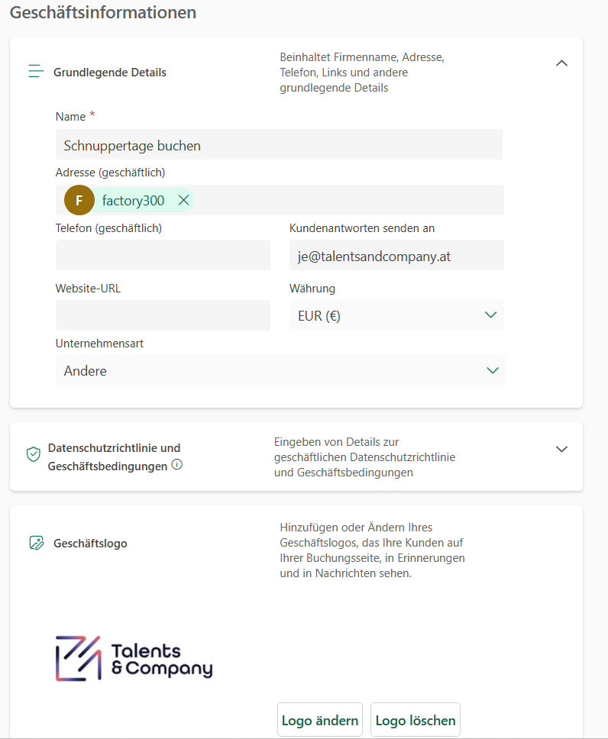Click the Logo löschen button
The image size is (608, 739).
416,720
